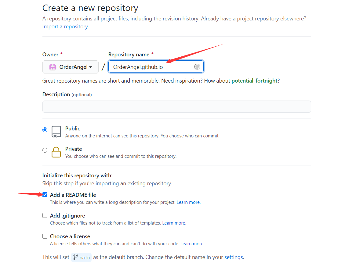Open the OrderAngel owner dropdown
This screenshot has width=356, height=273.
tap(71, 67)
